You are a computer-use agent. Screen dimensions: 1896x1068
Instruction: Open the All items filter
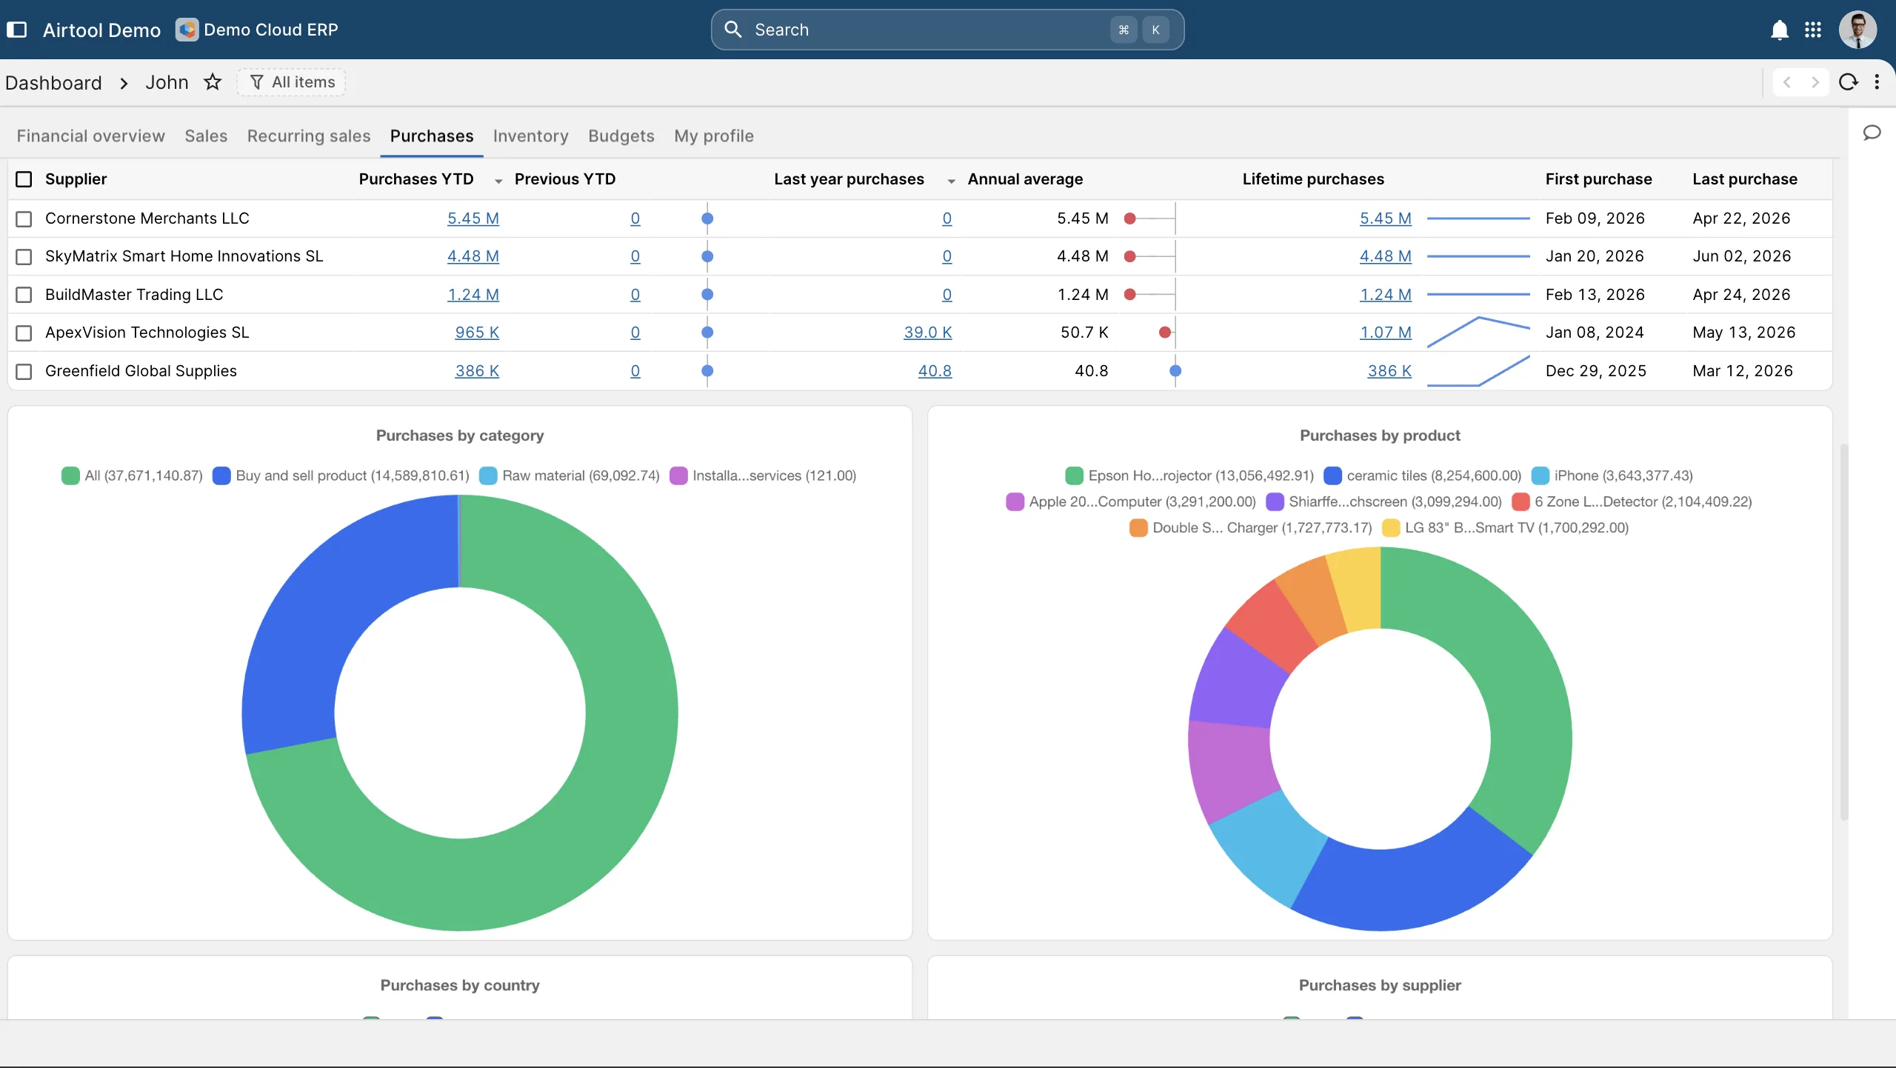pyautogui.click(x=292, y=82)
